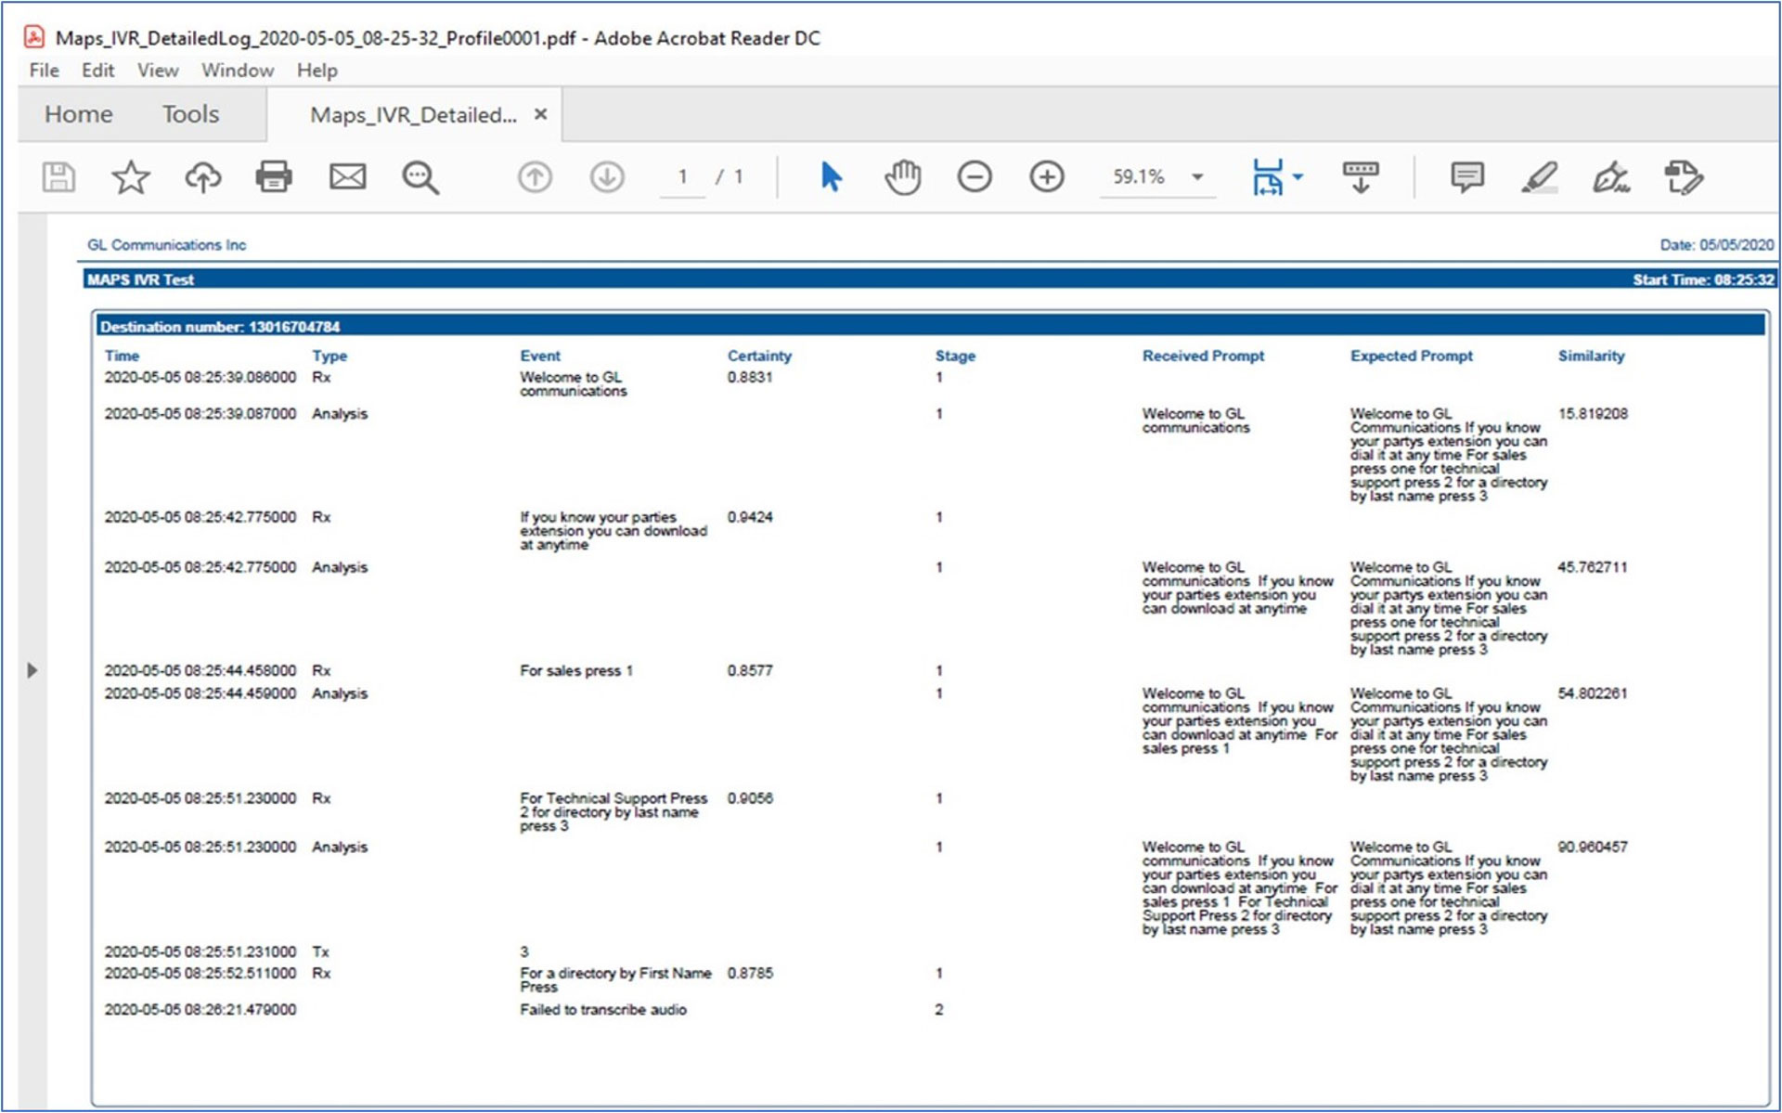Open the Help menu
1782x1113 pixels.
317,71
